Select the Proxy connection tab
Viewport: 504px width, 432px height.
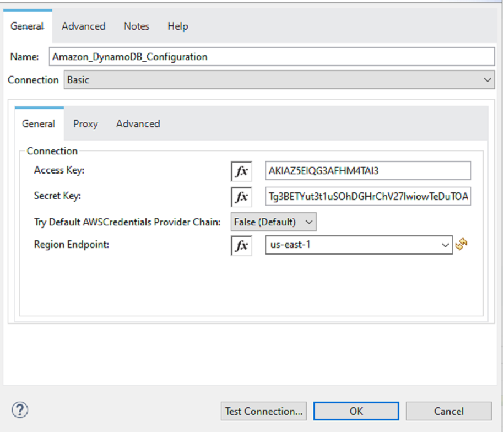click(x=85, y=124)
